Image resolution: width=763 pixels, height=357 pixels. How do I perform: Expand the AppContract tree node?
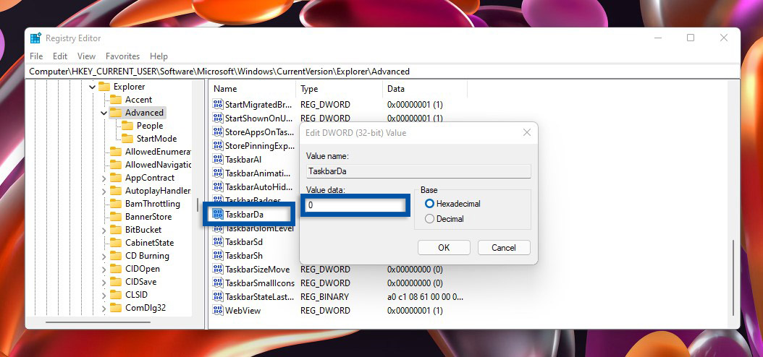(x=104, y=178)
